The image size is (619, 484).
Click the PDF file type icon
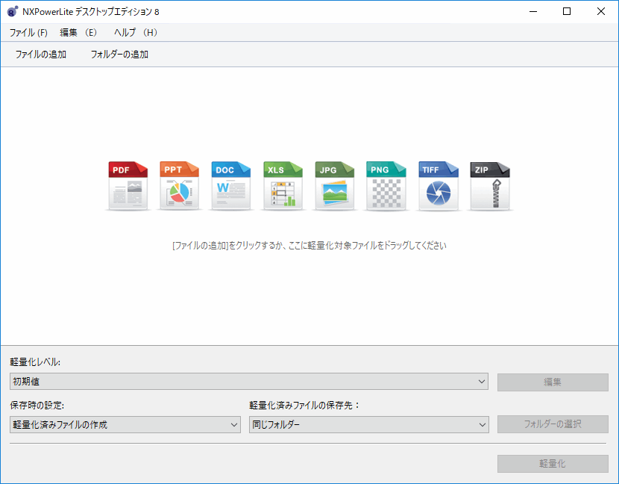point(128,185)
